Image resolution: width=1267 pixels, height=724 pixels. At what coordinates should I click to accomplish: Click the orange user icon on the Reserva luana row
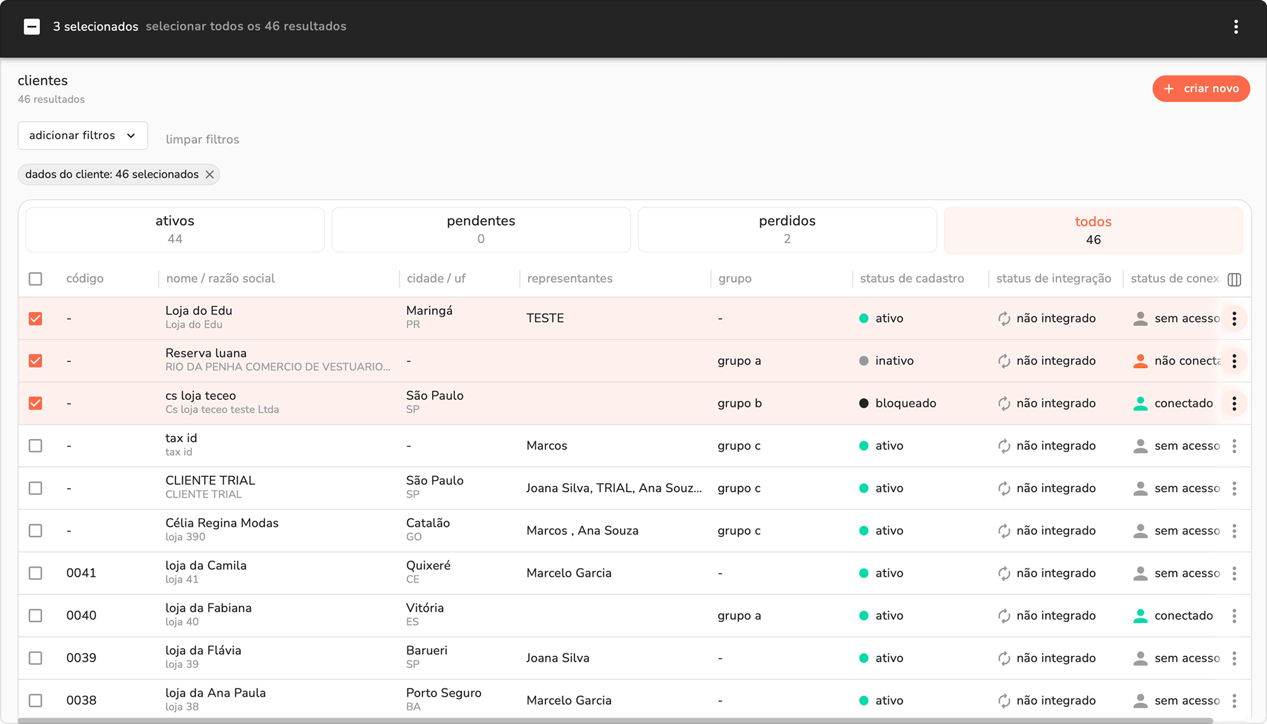pos(1140,361)
